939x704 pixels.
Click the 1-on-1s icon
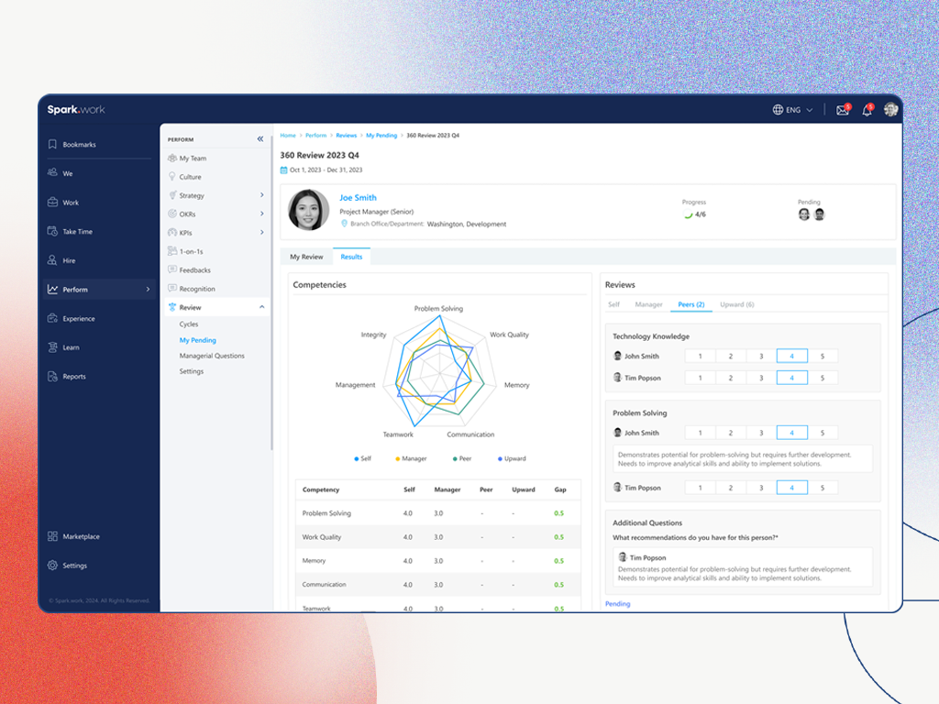[172, 251]
